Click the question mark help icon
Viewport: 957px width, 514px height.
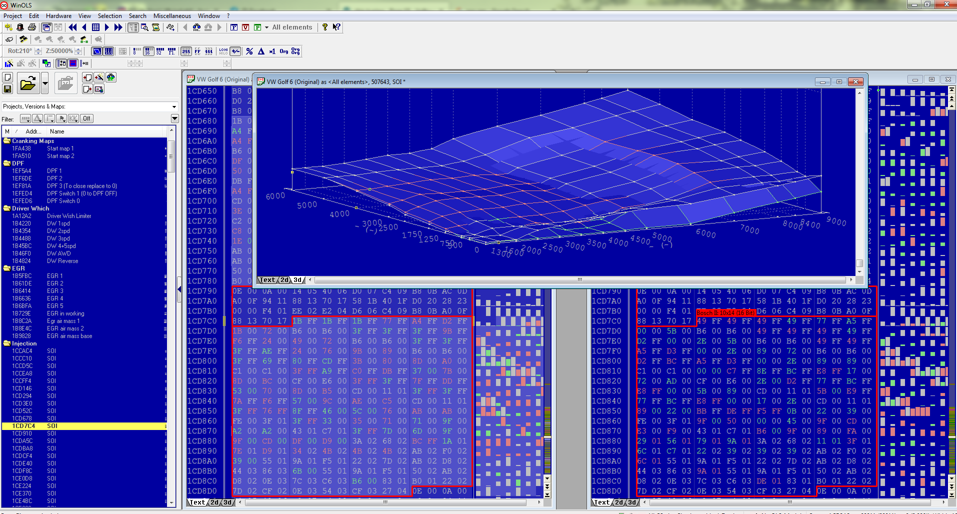click(x=325, y=27)
